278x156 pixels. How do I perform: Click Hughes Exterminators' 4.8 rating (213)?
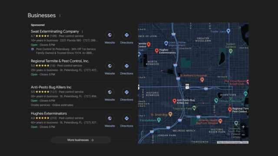coord(43,118)
